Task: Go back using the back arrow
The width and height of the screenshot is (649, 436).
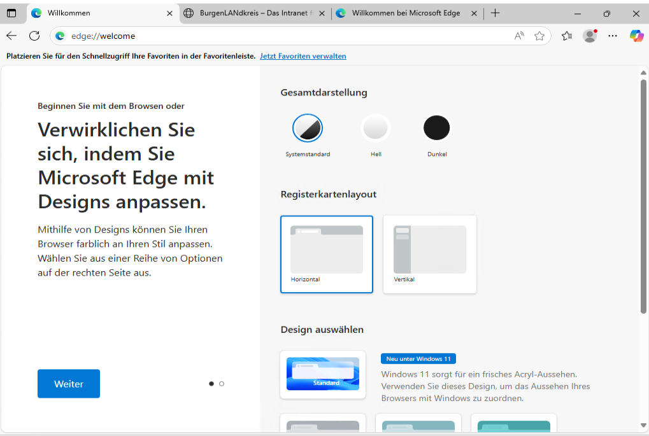Action: (x=11, y=36)
